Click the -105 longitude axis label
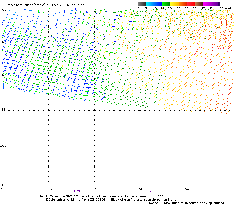The width and height of the screenshot is (234, 205). [3, 189]
